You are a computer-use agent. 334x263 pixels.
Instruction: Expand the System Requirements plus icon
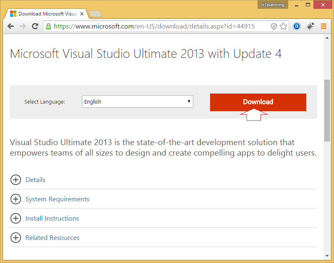point(16,199)
